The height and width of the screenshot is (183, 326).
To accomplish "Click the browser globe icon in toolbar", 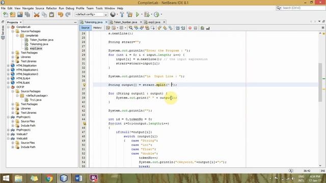I will [113, 14].
